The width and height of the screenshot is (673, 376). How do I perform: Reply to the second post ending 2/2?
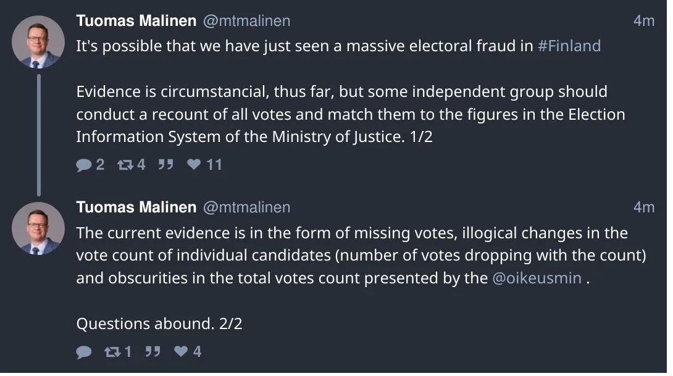click(x=84, y=352)
